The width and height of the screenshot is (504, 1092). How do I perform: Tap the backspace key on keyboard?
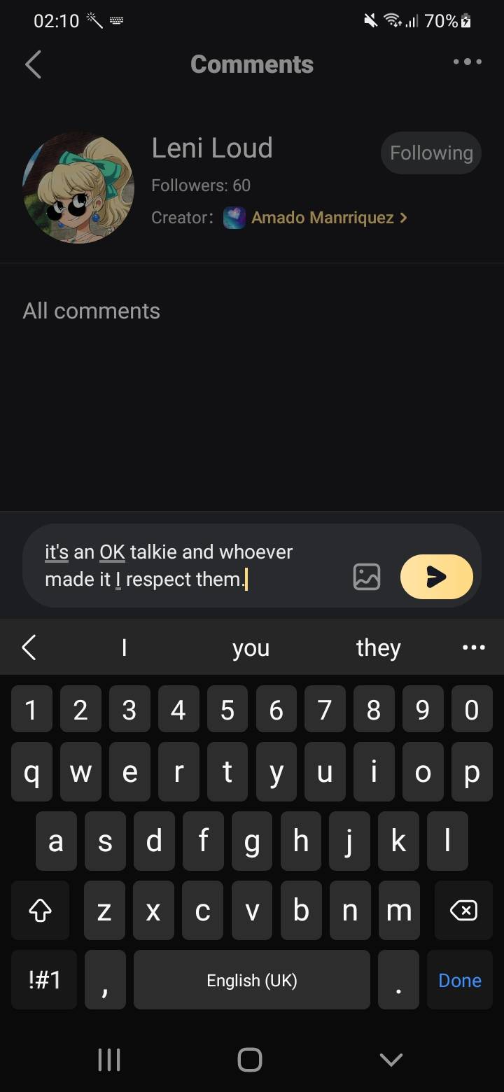pos(463,910)
